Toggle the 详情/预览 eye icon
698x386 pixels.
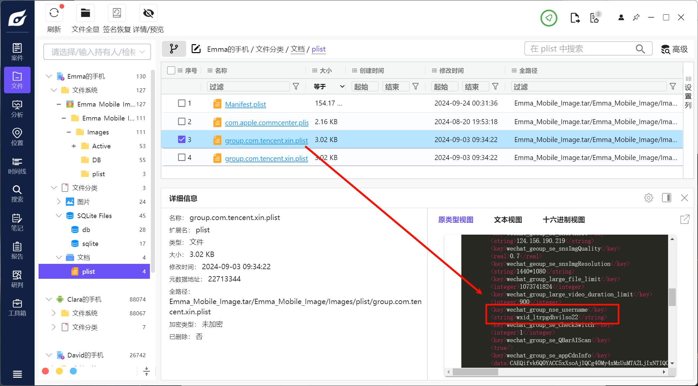(148, 13)
